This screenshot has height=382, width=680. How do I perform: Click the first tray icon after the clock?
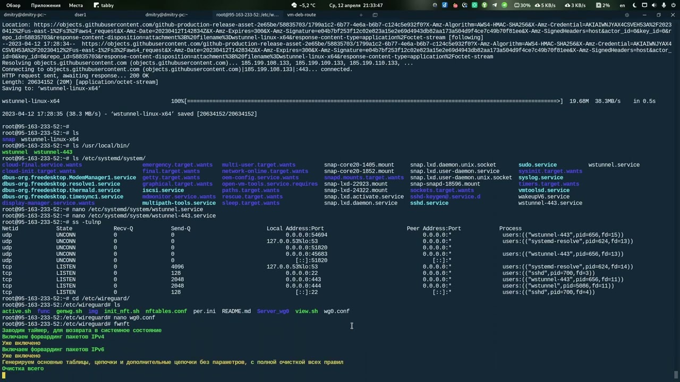435,5
